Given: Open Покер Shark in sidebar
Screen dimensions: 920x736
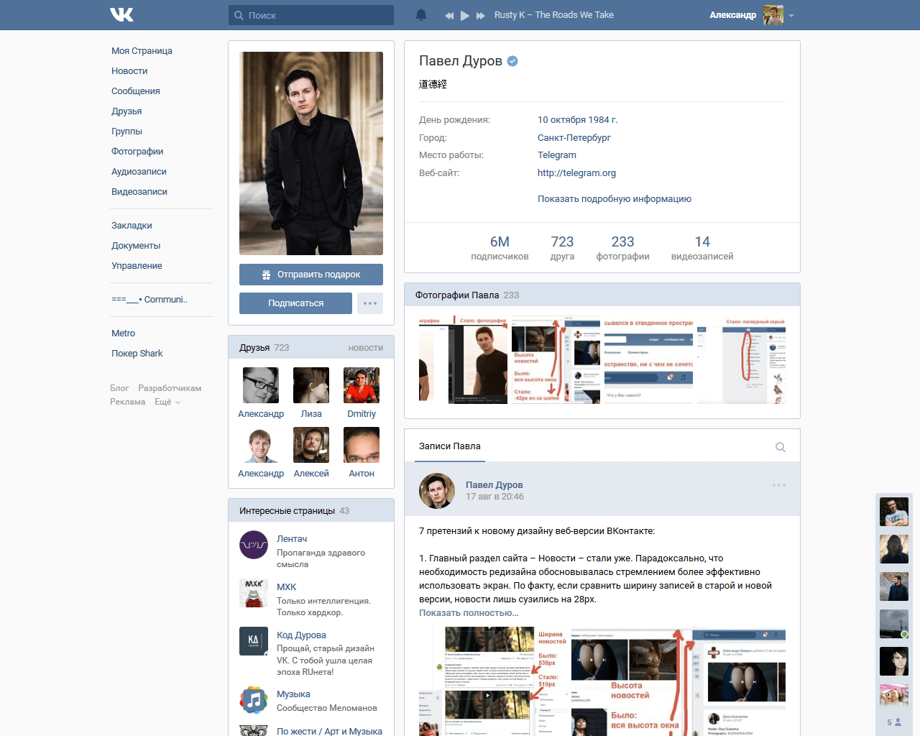Looking at the screenshot, I should [137, 354].
